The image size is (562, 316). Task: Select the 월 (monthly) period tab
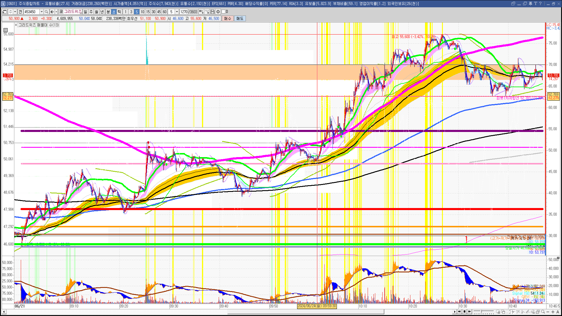(97, 12)
